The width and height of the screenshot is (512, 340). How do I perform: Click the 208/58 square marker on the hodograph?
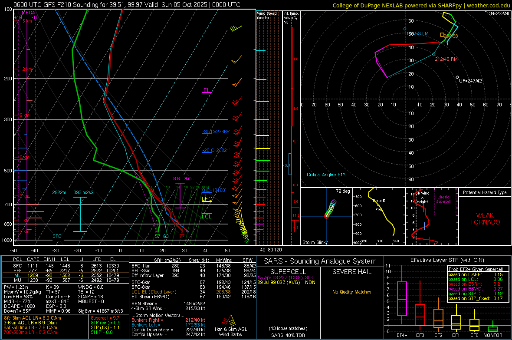(x=442, y=35)
